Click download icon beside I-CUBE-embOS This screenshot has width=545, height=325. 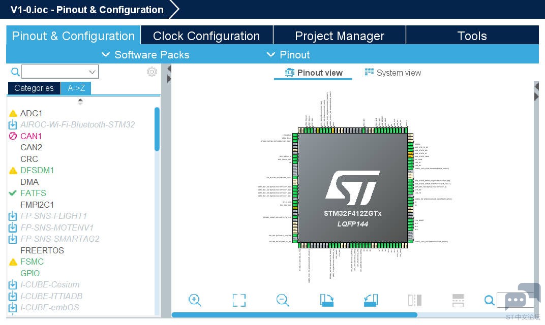(x=13, y=308)
